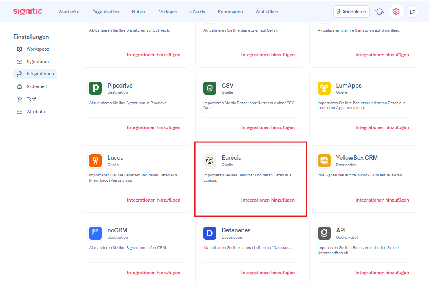429x290 pixels.
Task: Click the Eurécia logo icon
Action: tap(209, 161)
